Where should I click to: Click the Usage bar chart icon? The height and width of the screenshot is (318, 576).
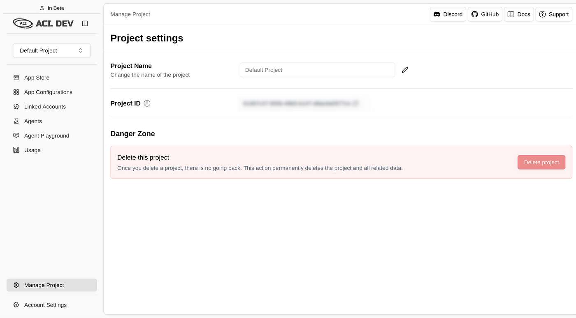16,150
